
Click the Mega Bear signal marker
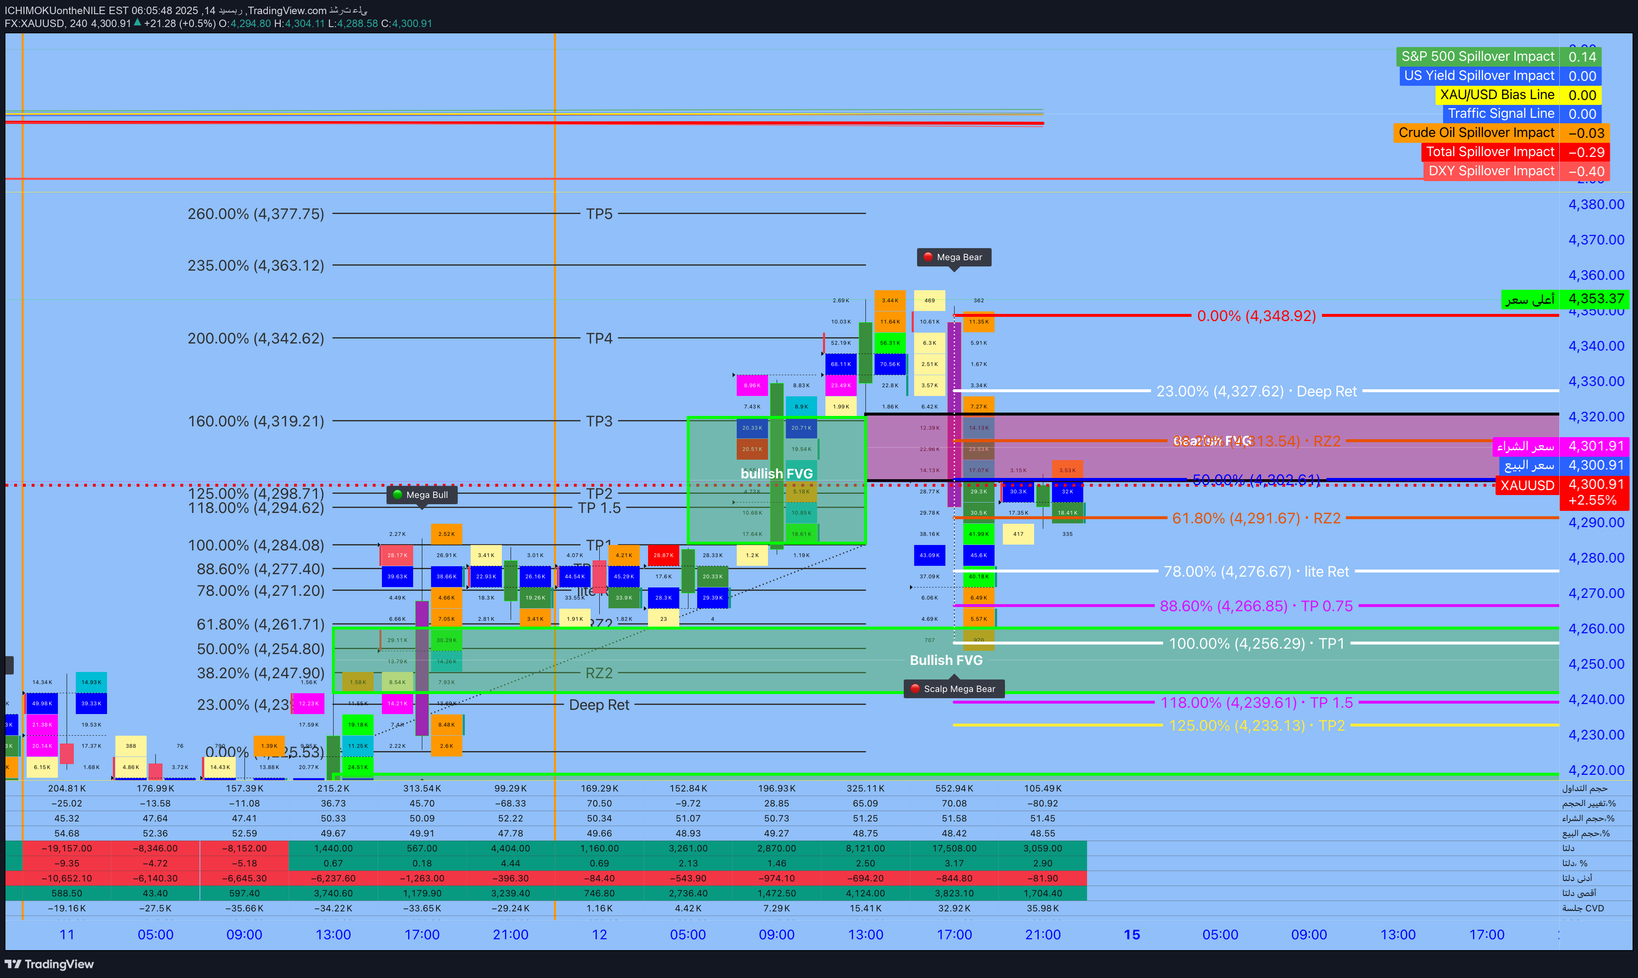(x=953, y=257)
